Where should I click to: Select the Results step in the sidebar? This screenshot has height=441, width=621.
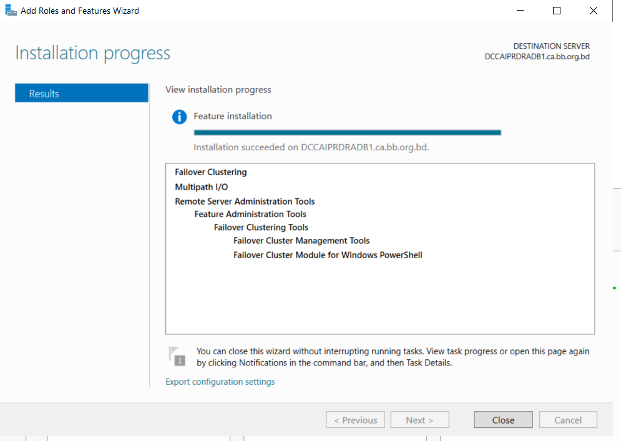point(82,93)
